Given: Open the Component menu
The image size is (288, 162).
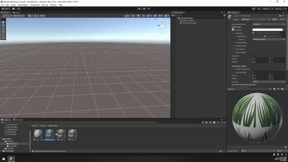Looking at the screenshot, I should (35, 5).
